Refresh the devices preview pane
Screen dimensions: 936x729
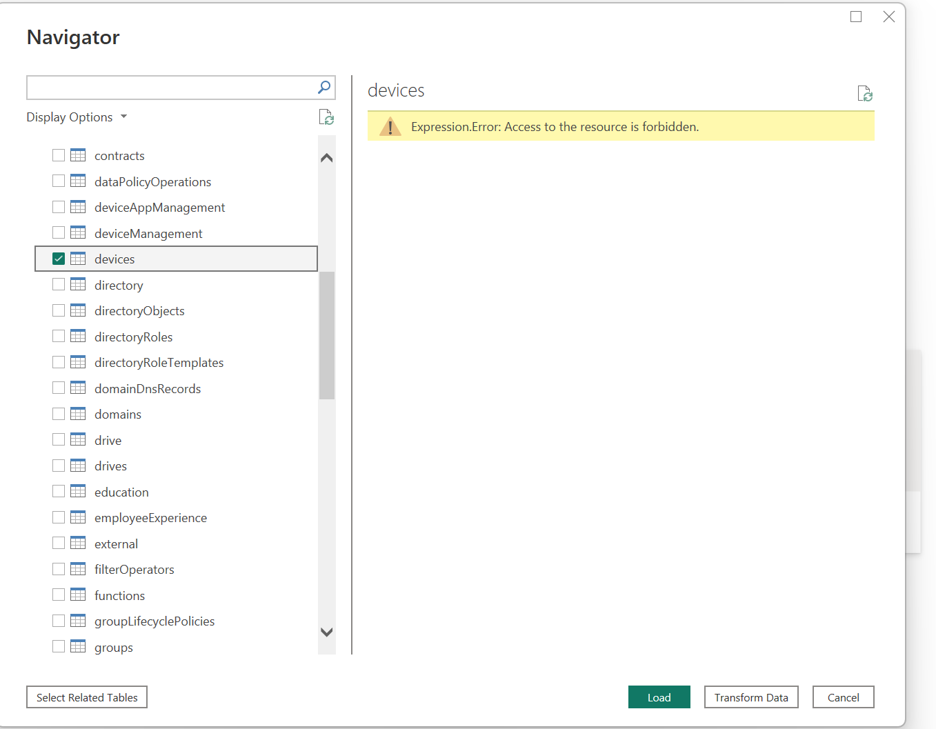click(x=865, y=94)
